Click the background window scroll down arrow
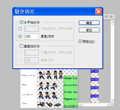120x110 pixels. click(x=113, y=100)
